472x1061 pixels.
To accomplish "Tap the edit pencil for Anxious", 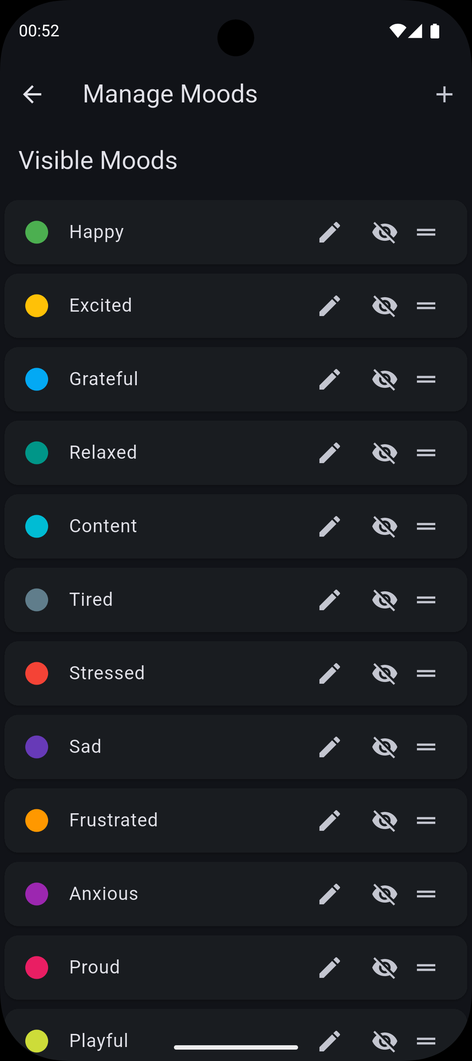I will [x=330, y=894].
